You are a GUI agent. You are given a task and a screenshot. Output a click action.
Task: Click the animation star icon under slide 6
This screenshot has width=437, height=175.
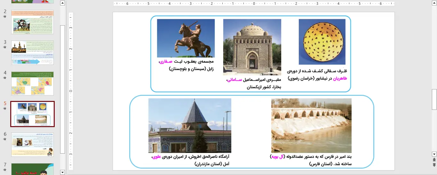5,139
